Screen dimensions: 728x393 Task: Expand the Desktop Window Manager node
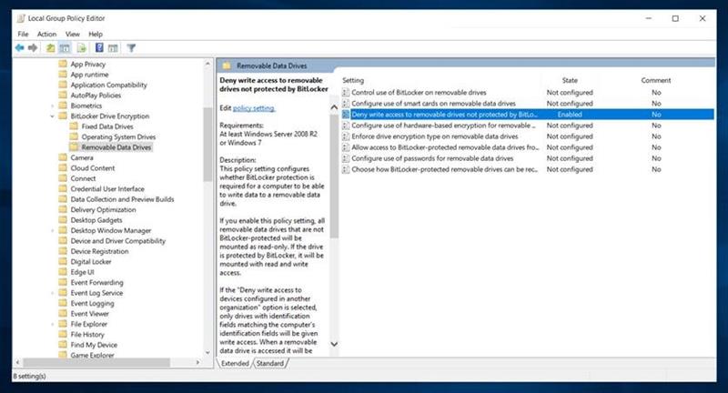coord(53,230)
